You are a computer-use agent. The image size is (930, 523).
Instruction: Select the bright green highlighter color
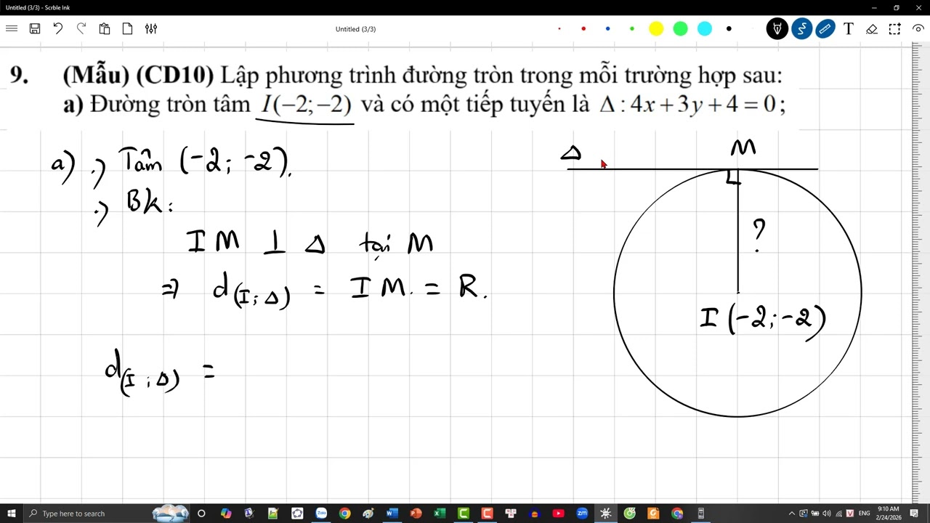[680, 29]
